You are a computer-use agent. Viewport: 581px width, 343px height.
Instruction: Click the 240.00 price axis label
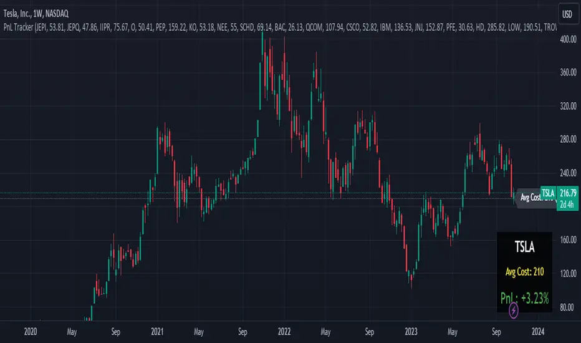(x=568, y=173)
